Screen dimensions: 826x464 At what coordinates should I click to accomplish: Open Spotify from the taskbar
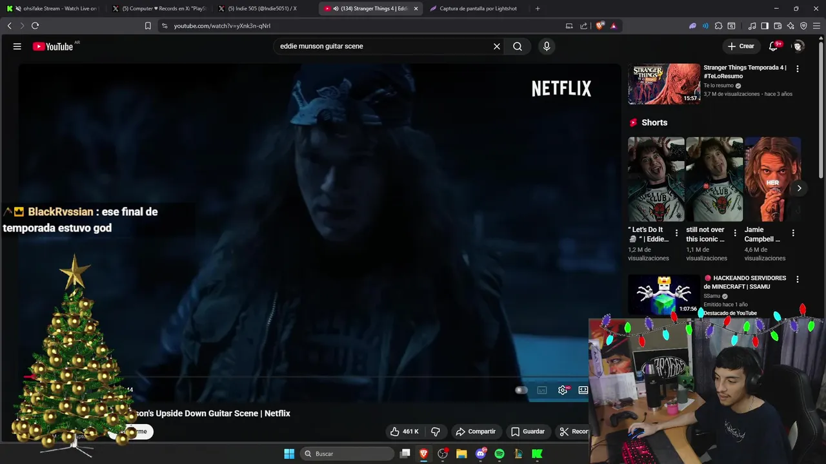pyautogui.click(x=499, y=454)
